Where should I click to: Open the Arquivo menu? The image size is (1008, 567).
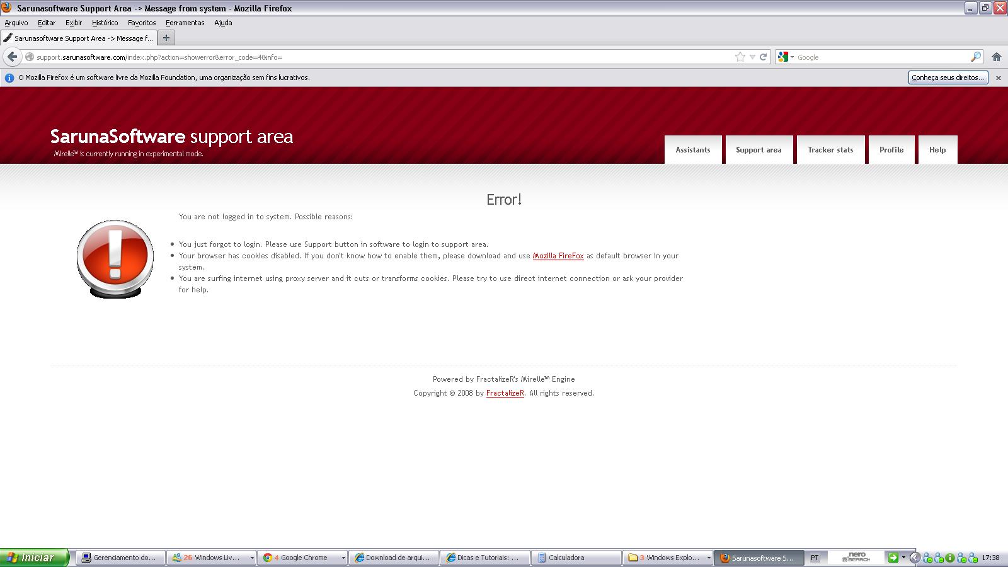(x=16, y=23)
